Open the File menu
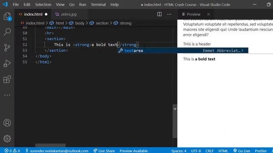This screenshot has height=153, width=273. (16, 5)
